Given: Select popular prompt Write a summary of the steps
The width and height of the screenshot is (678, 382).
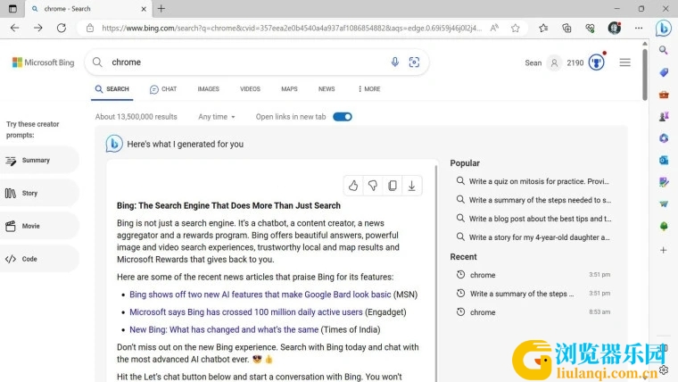Looking at the screenshot, I should tap(533, 200).
